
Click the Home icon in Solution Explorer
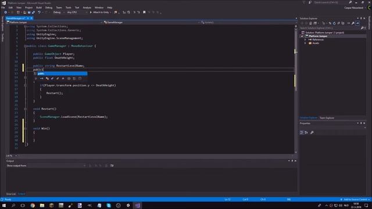click(310, 23)
